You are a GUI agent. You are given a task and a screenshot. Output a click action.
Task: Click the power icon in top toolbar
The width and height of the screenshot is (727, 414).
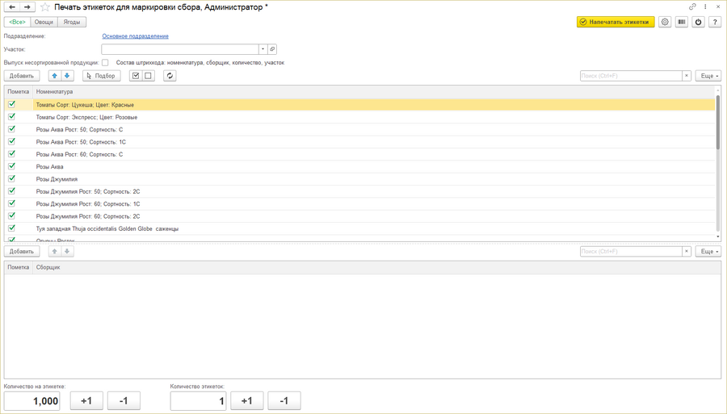point(698,22)
